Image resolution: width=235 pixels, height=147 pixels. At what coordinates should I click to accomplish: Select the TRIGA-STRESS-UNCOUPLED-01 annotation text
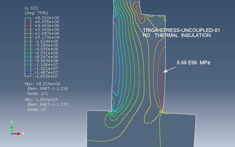(x=181, y=30)
